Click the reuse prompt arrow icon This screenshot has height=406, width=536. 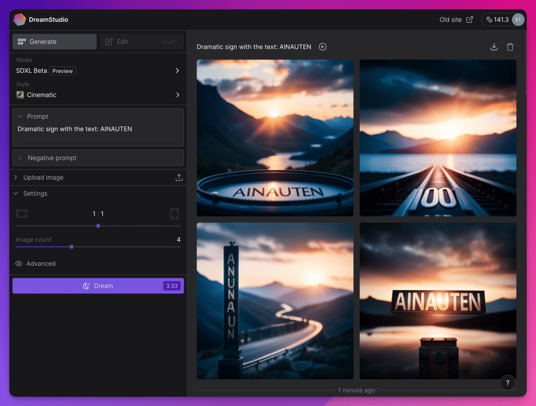coord(322,47)
